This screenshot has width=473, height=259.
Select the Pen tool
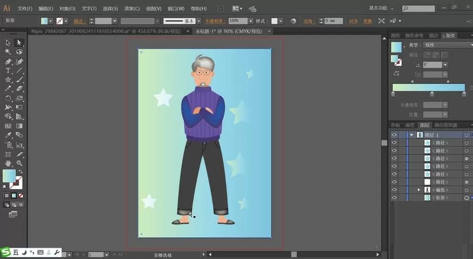click(x=8, y=62)
